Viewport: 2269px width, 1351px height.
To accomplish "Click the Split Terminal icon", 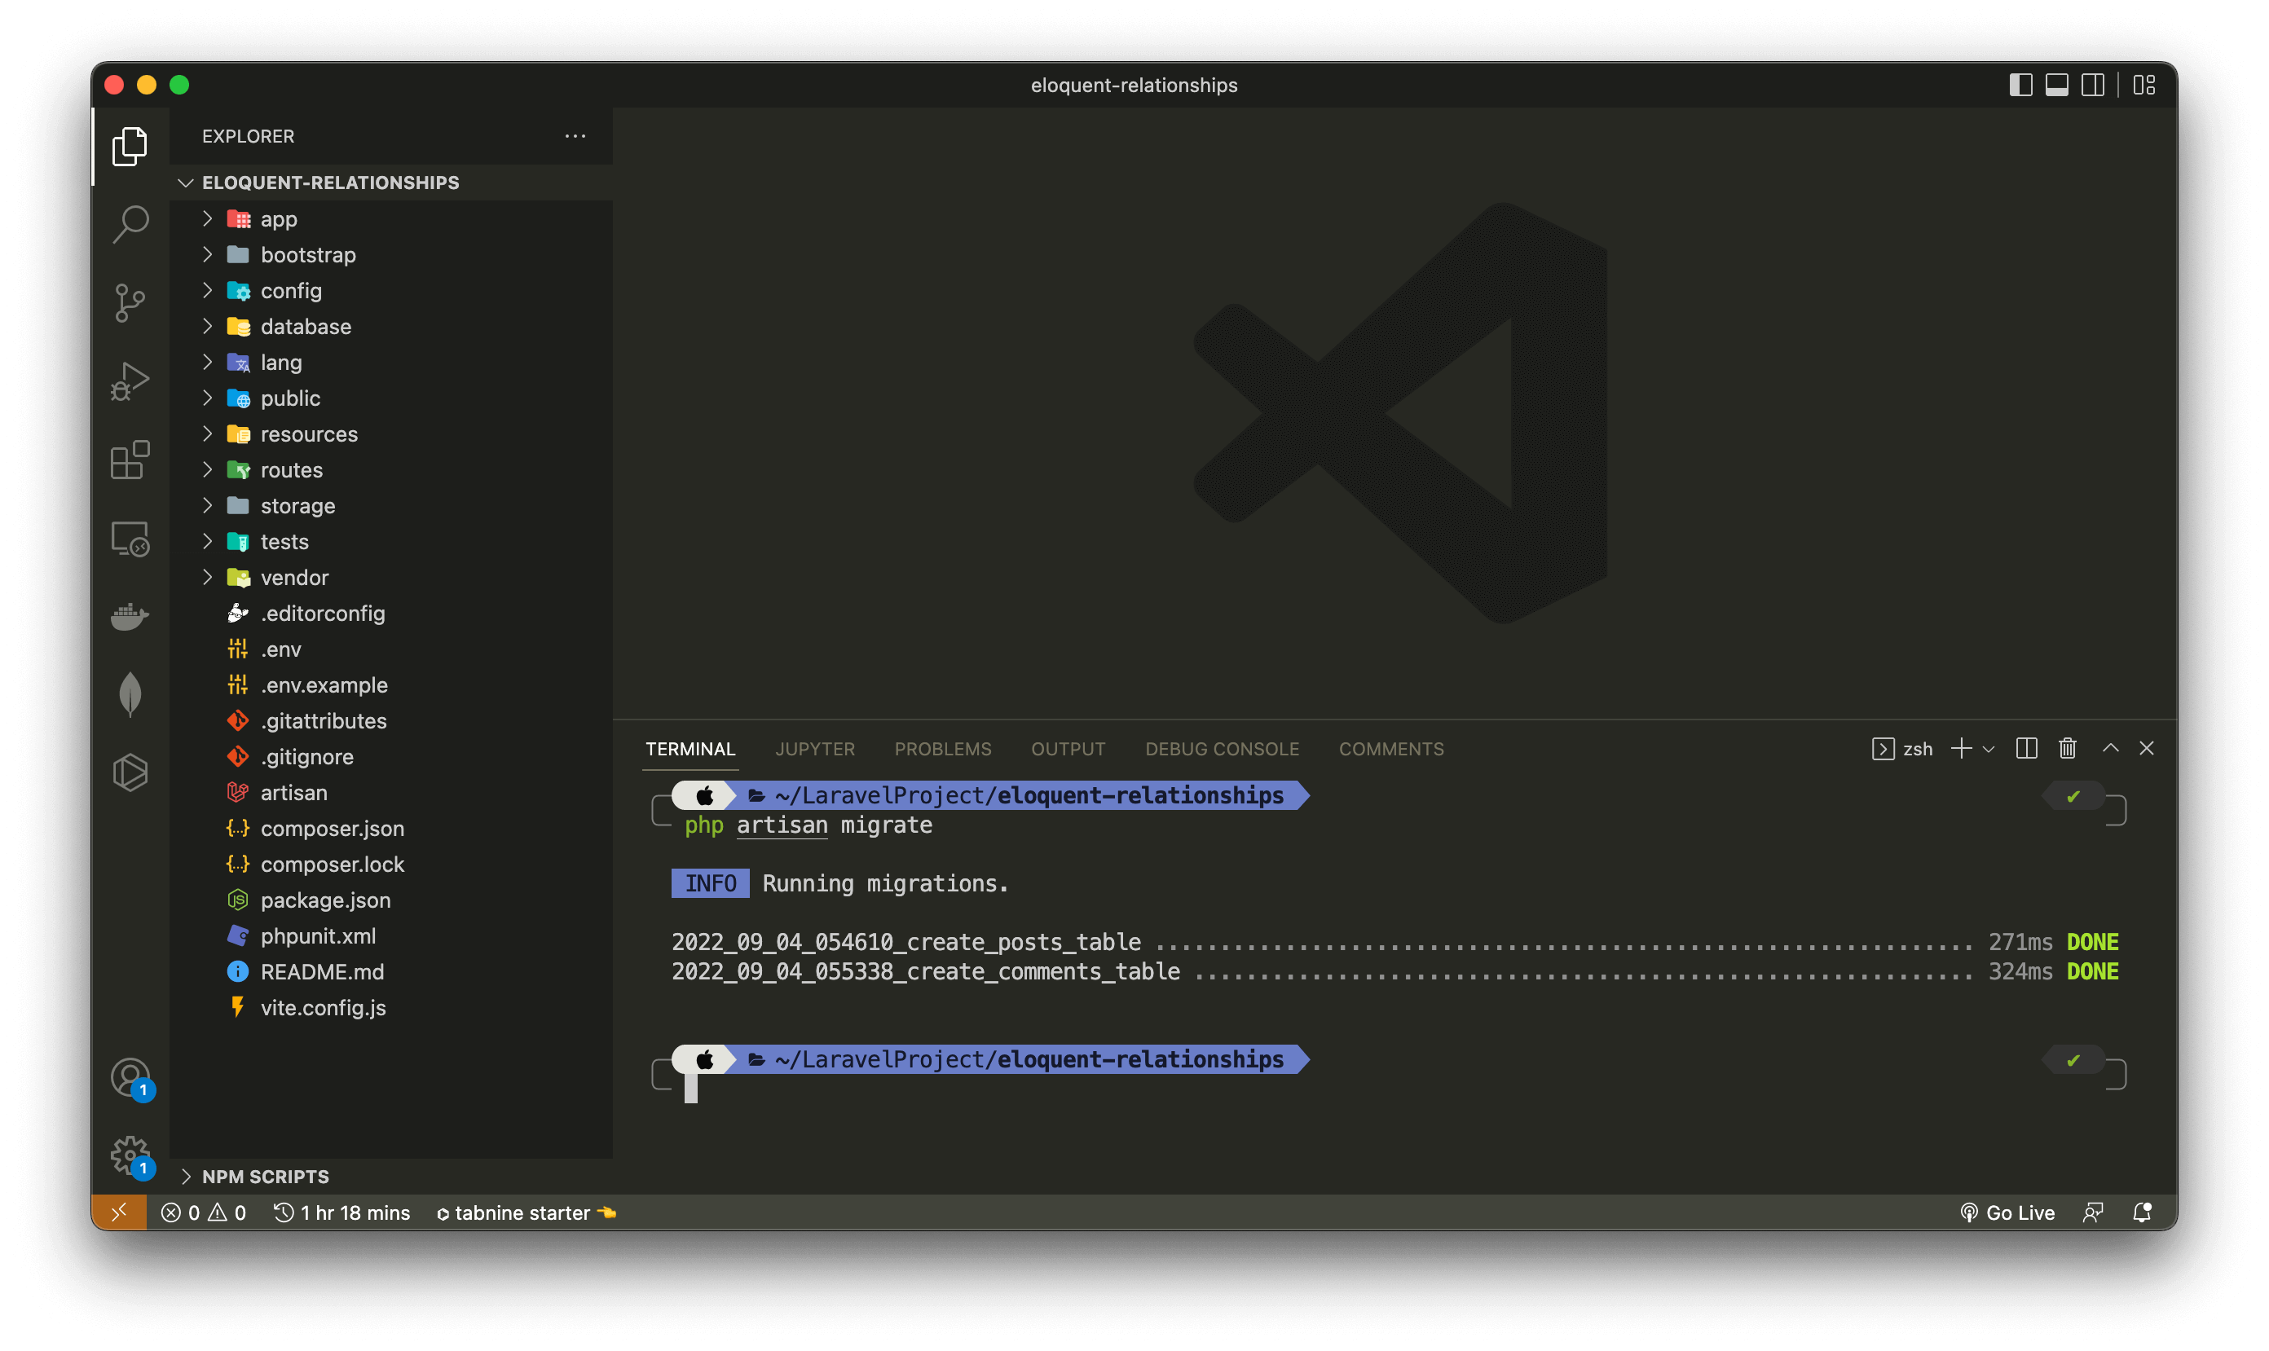I will (2026, 748).
